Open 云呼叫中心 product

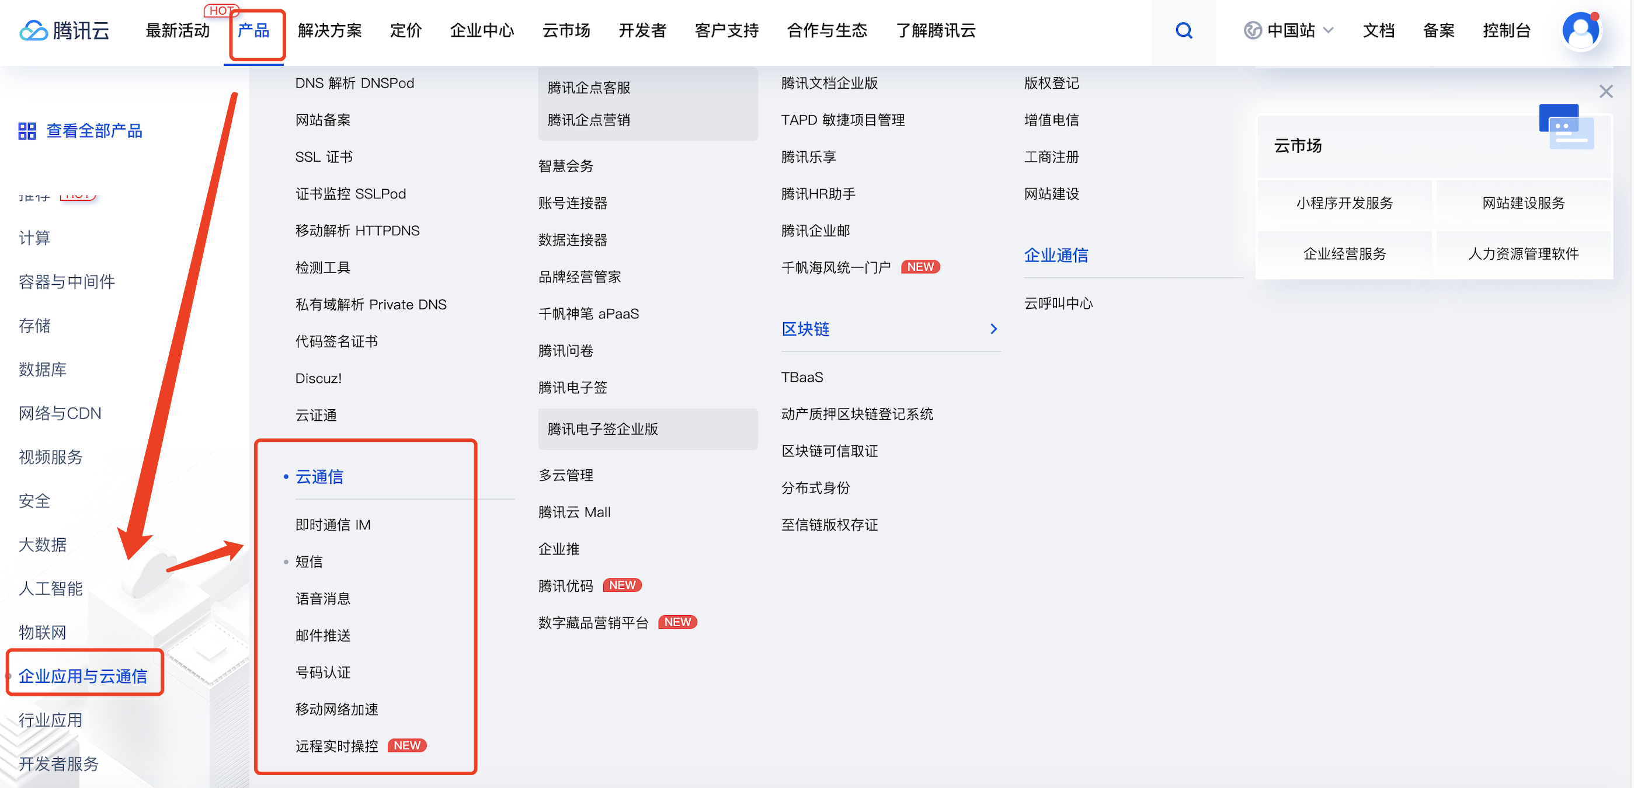(1058, 302)
